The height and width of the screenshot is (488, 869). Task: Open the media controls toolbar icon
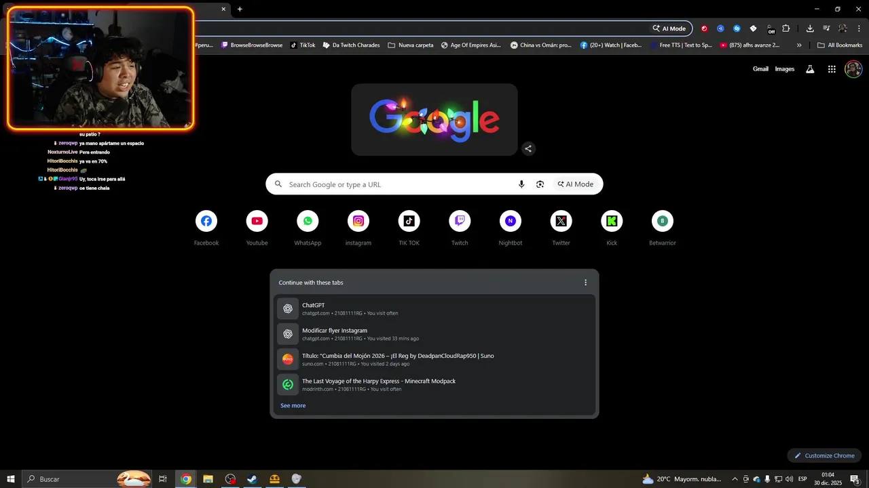tap(826, 28)
